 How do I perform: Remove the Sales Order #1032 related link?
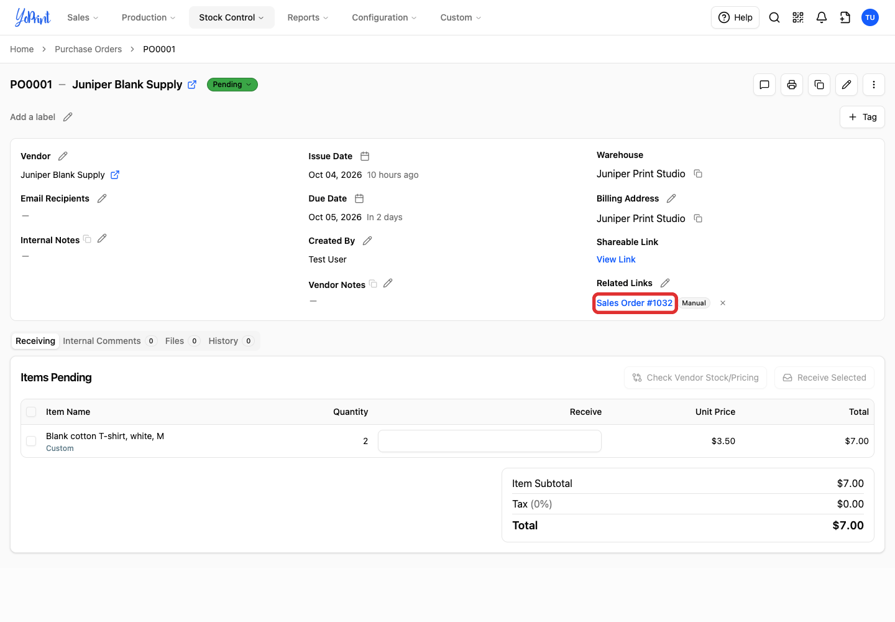coord(723,303)
